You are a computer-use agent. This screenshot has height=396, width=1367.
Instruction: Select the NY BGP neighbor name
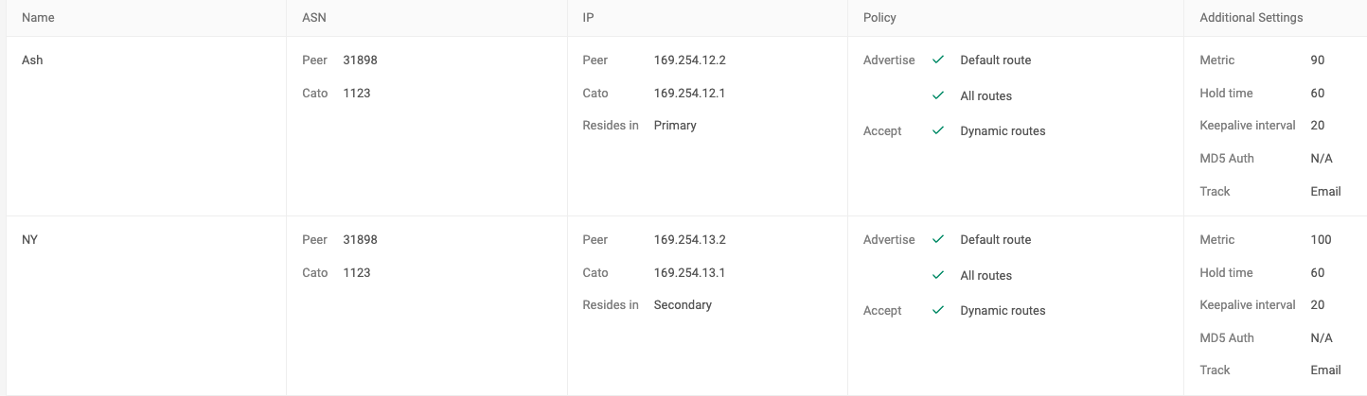pos(29,239)
